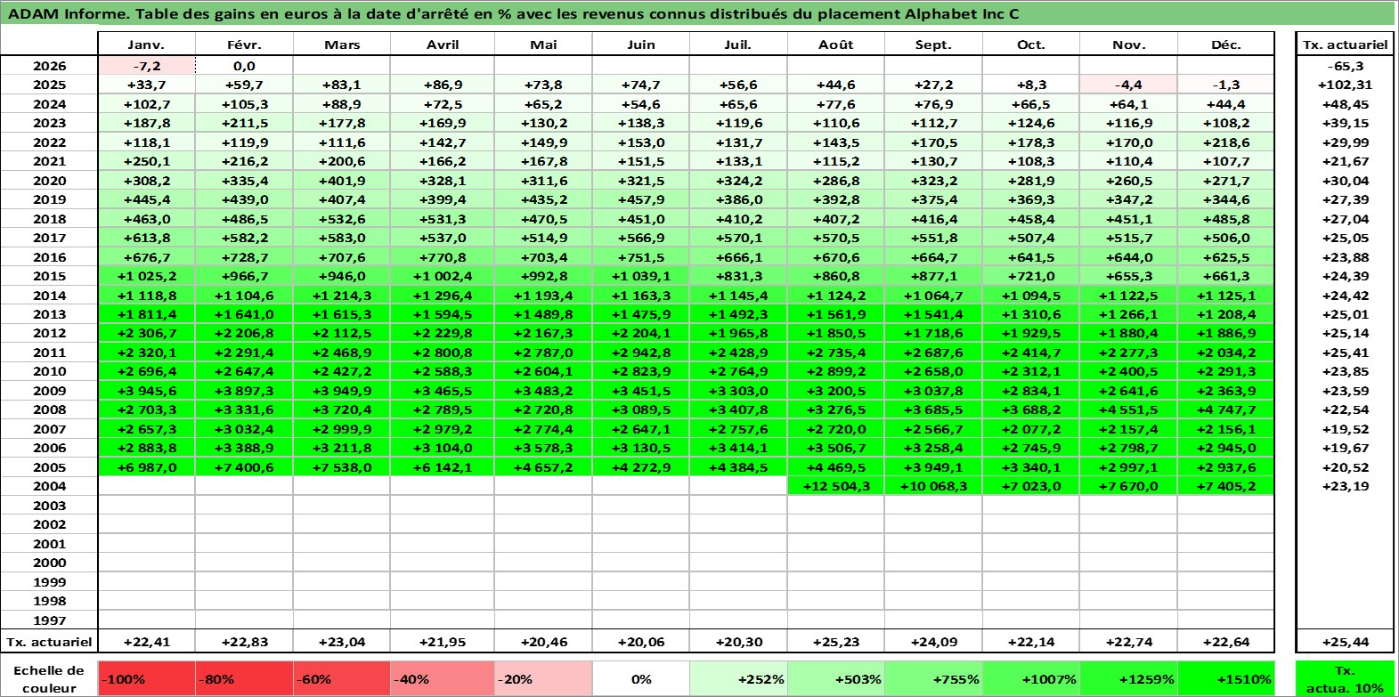Click the "+1 002,4" cell for April 2015
1399x697 pixels.
point(443,276)
